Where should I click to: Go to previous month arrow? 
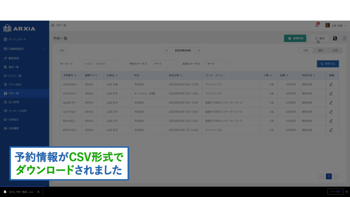[x=166, y=51]
